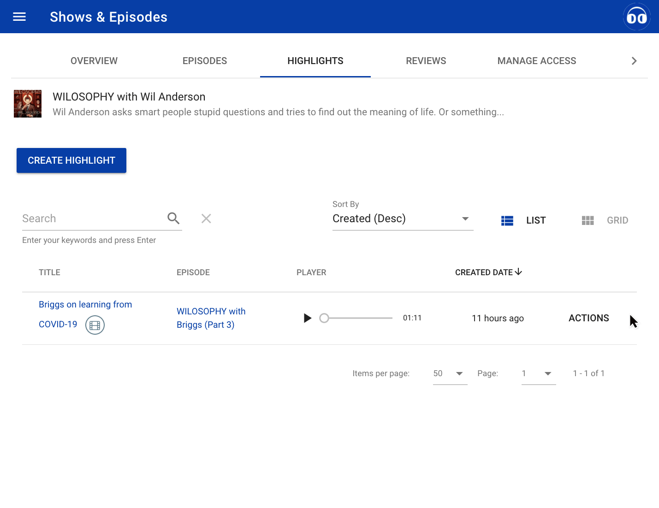Open the Page number dropdown

(538, 373)
